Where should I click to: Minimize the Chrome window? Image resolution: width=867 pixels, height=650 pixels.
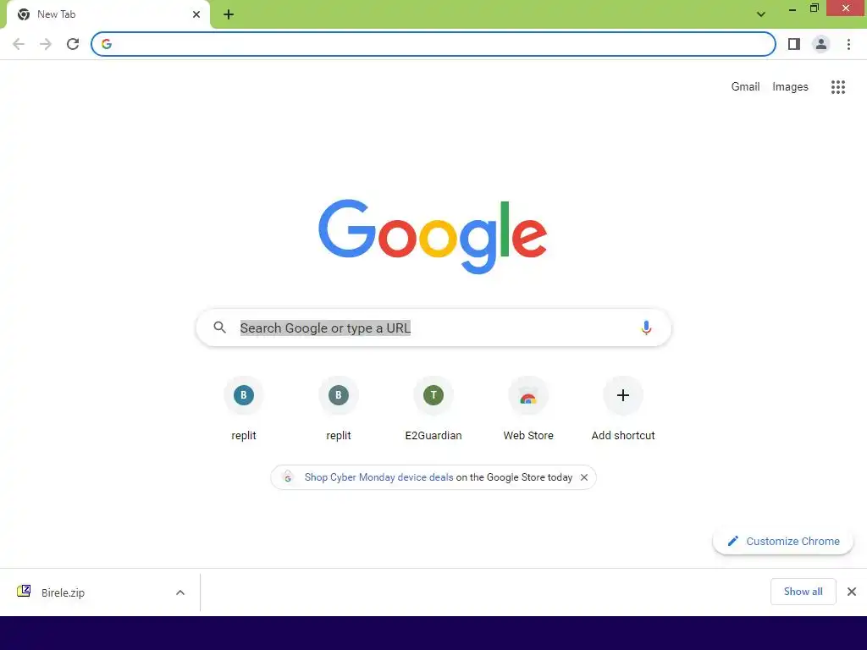tap(792, 8)
